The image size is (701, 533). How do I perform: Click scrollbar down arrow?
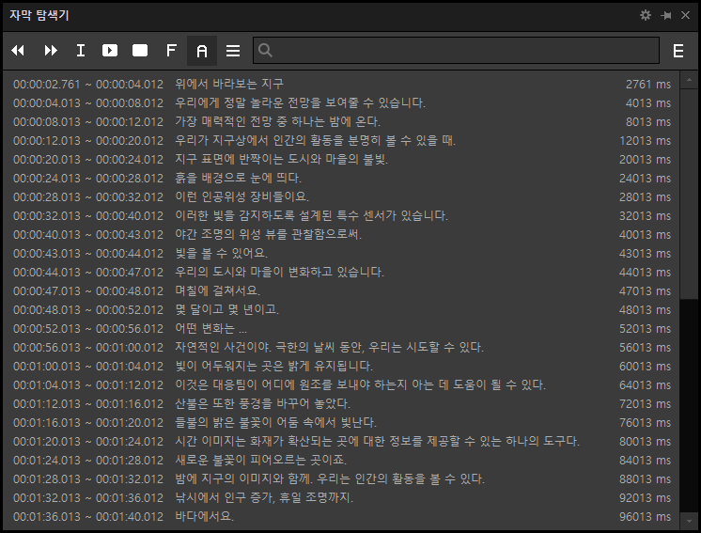click(x=689, y=521)
